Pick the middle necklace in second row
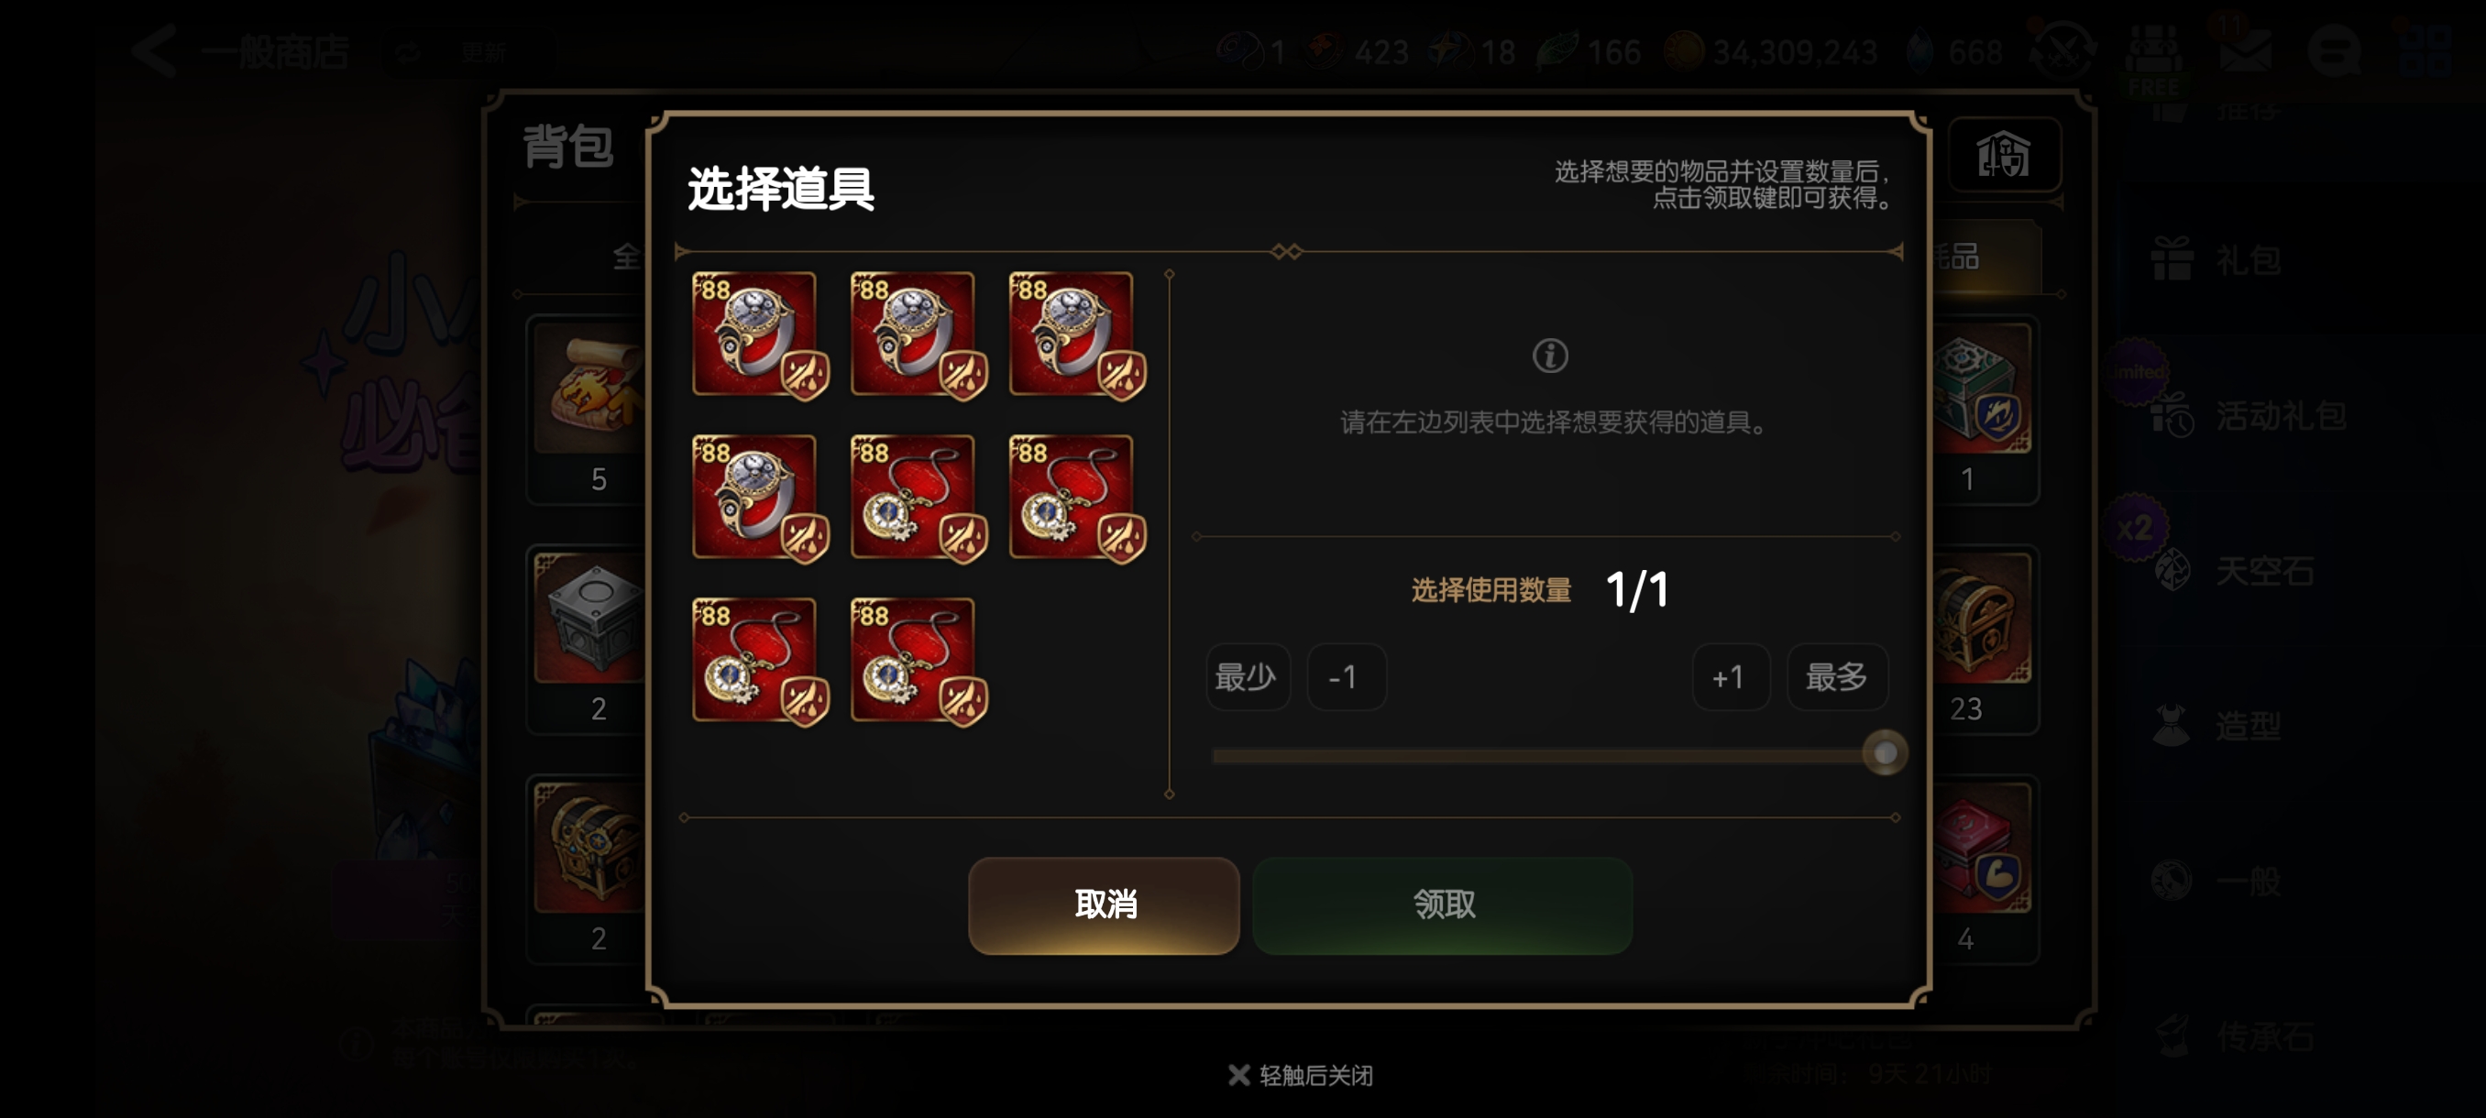Screen dimensions: 2486x1118 click(917, 498)
